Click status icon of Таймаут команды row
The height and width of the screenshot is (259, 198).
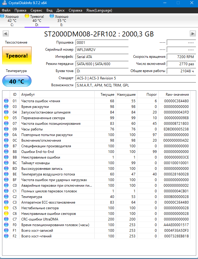(x=6, y=163)
